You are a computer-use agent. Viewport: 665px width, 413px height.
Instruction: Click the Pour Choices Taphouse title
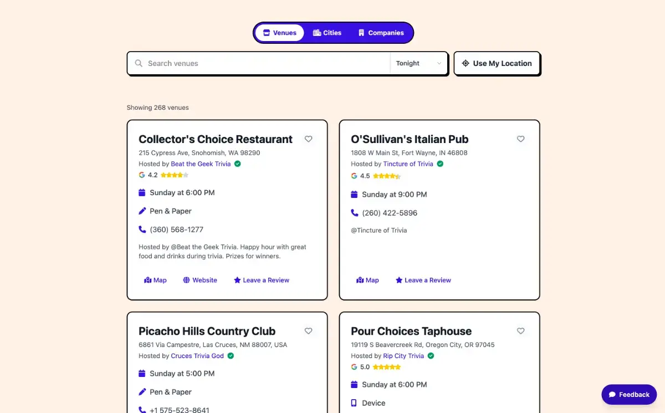411,331
